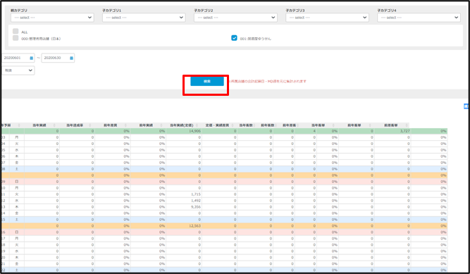This screenshot has width=470, height=274.
Task: Sort by 前年実績 column sort icon
Action: [161, 125]
